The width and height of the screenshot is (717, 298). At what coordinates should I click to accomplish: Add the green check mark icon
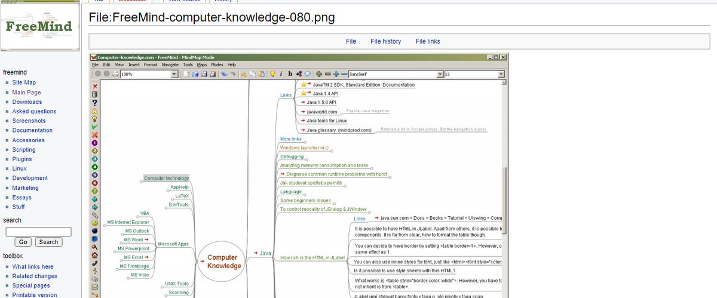pos(94,127)
